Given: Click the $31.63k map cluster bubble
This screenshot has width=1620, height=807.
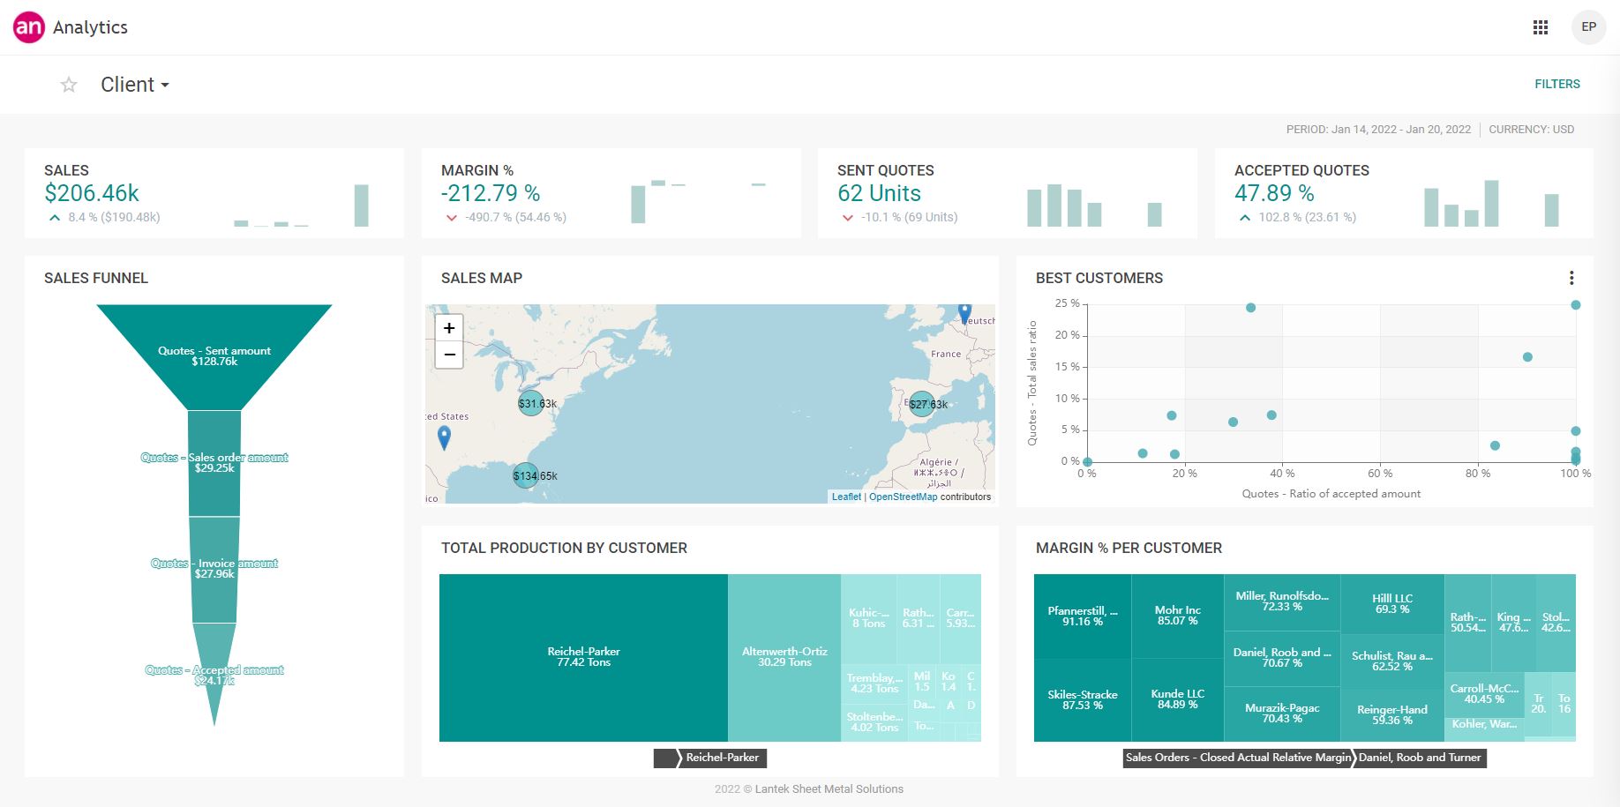Looking at the screenshot, I should (530, 403).
